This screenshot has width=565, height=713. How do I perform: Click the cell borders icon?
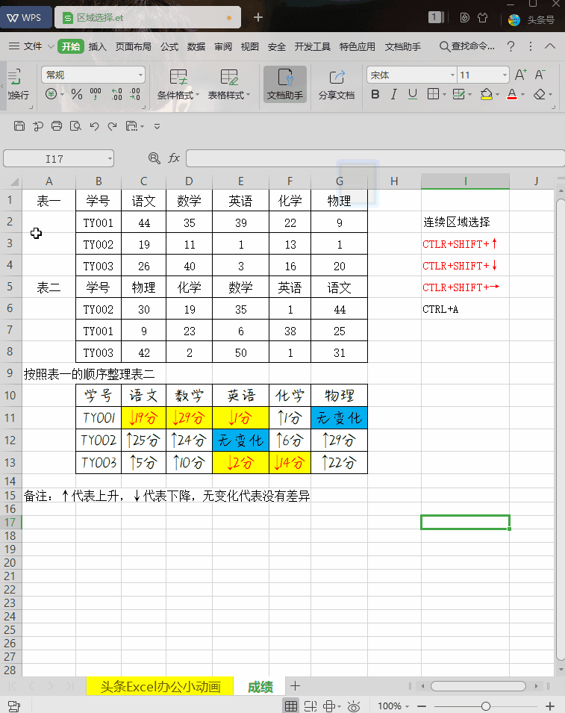[433, 94]
